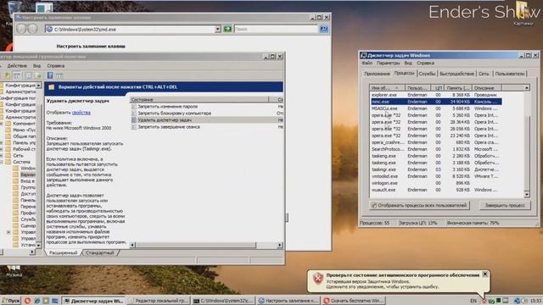Open Редактор локальной групповой taskbar button
This screenshot has width=543, height=305.
(x=159, y=301)
